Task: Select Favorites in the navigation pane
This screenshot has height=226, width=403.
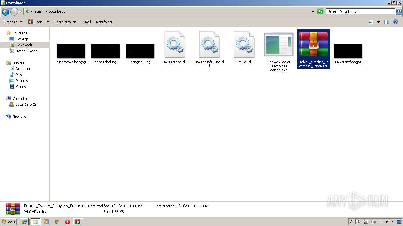Action: (x=20, y=33)
